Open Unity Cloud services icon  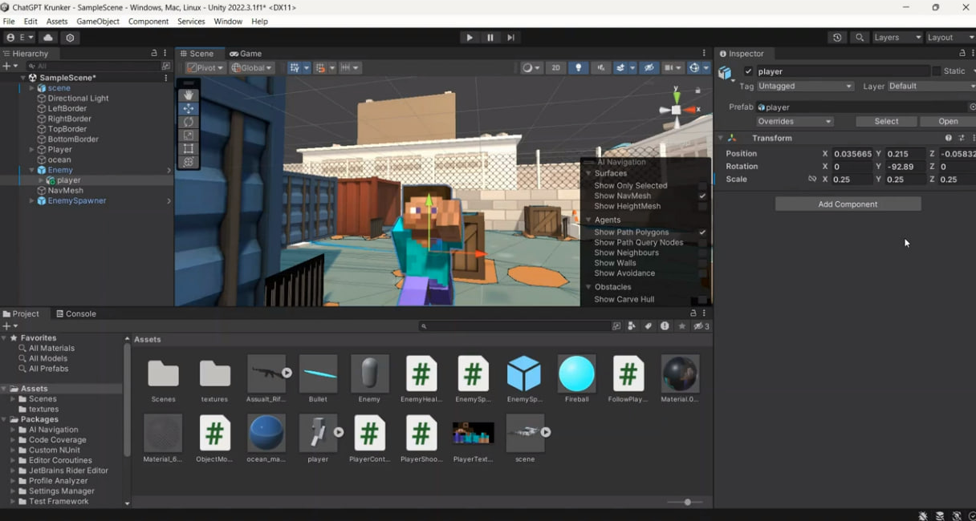pos(48,38)
